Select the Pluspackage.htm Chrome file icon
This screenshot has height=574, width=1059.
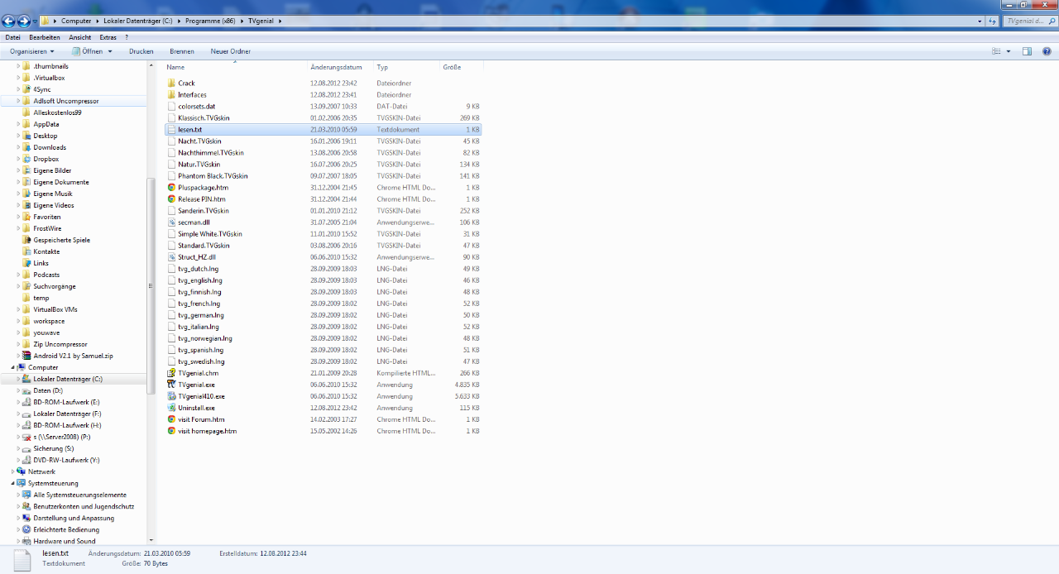171,188
